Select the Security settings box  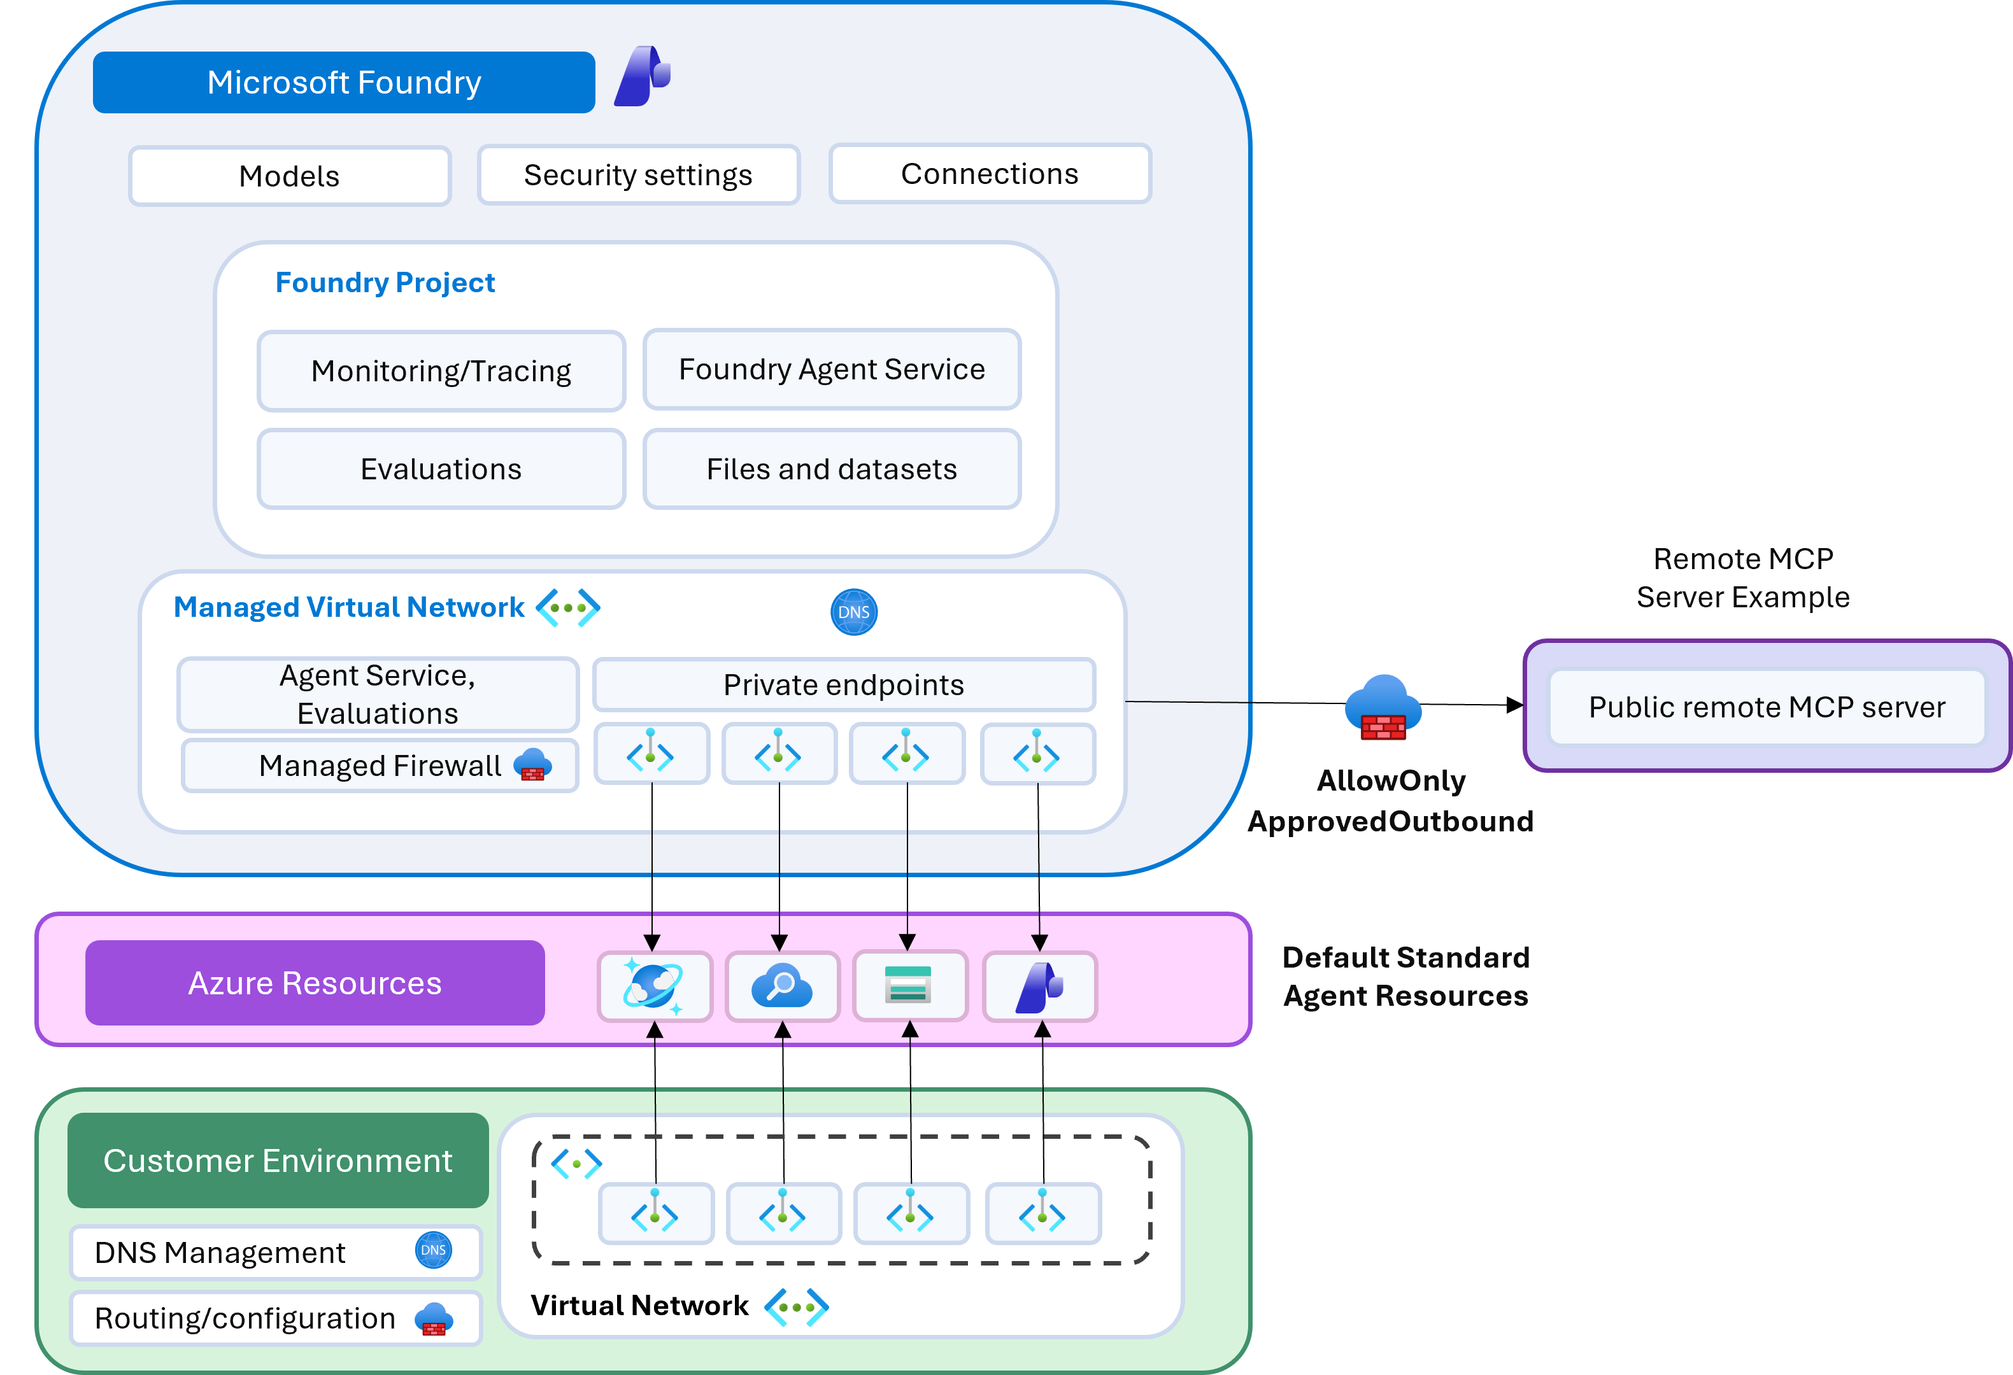point(638,175)
